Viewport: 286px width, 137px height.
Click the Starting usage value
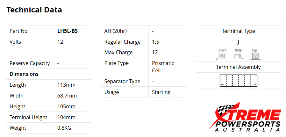point(161,92)
